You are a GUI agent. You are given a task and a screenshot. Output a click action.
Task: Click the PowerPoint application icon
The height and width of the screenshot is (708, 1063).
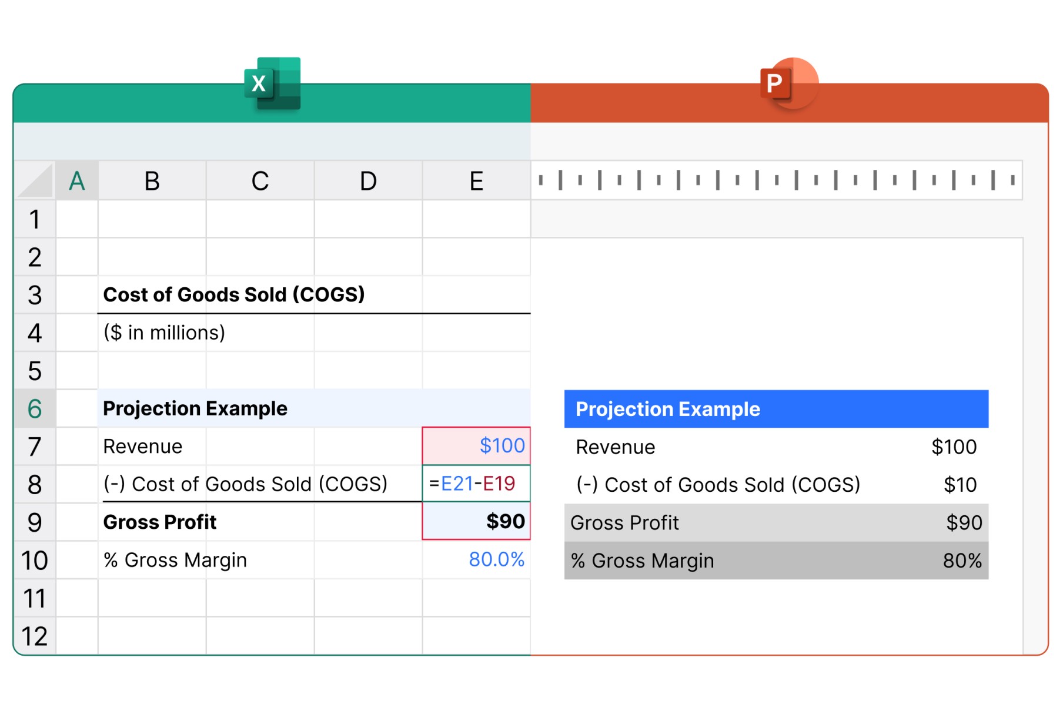[x=788, y=83]
